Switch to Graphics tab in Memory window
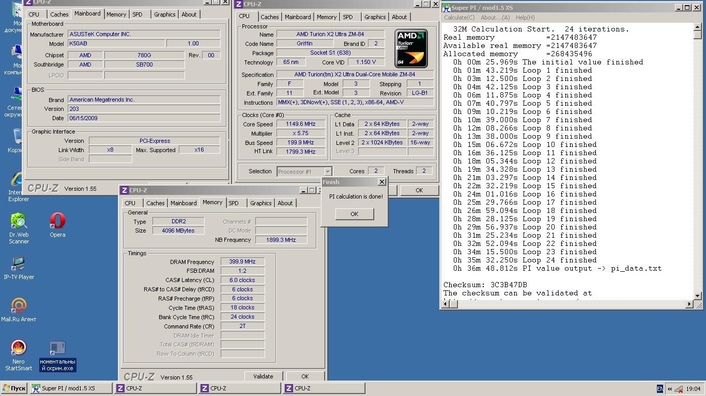 coord(260,203)
